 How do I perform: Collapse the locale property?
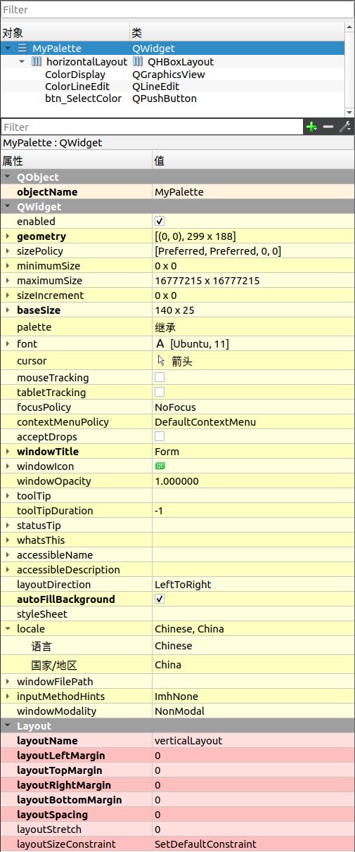7,628
